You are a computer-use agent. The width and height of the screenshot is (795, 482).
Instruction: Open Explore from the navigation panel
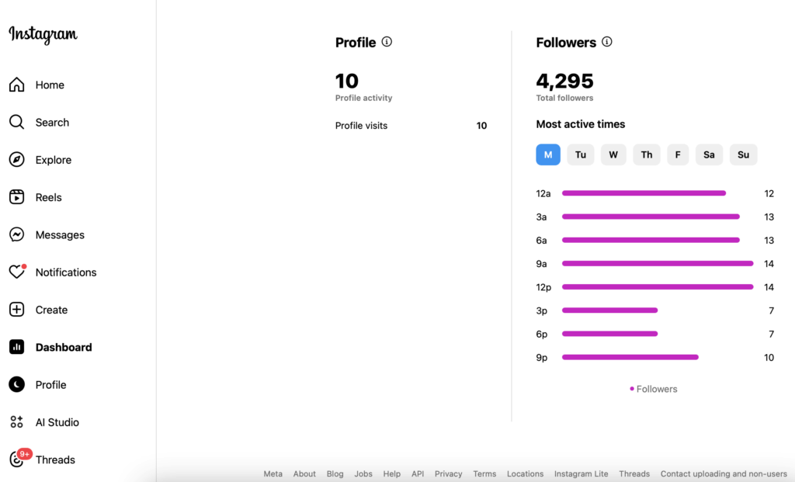point(53,159)
